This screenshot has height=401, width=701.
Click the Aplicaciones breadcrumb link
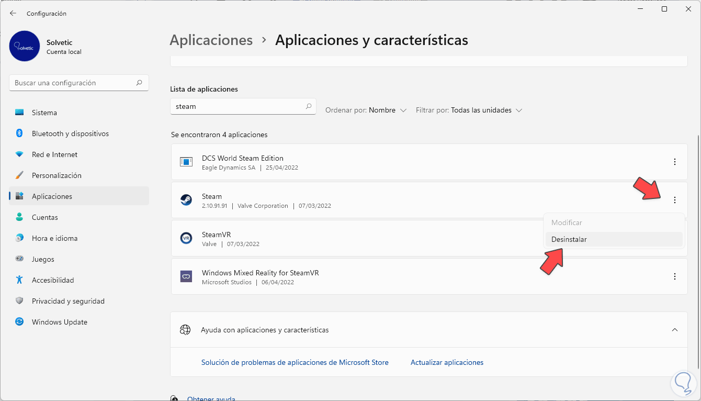pyautogui.click(x=211, y=40)
